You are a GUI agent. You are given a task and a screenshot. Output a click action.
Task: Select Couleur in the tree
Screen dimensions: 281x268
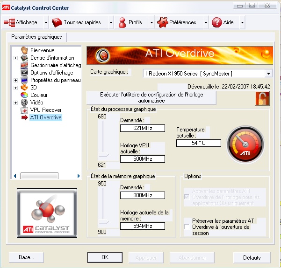[x=39, y=95]
